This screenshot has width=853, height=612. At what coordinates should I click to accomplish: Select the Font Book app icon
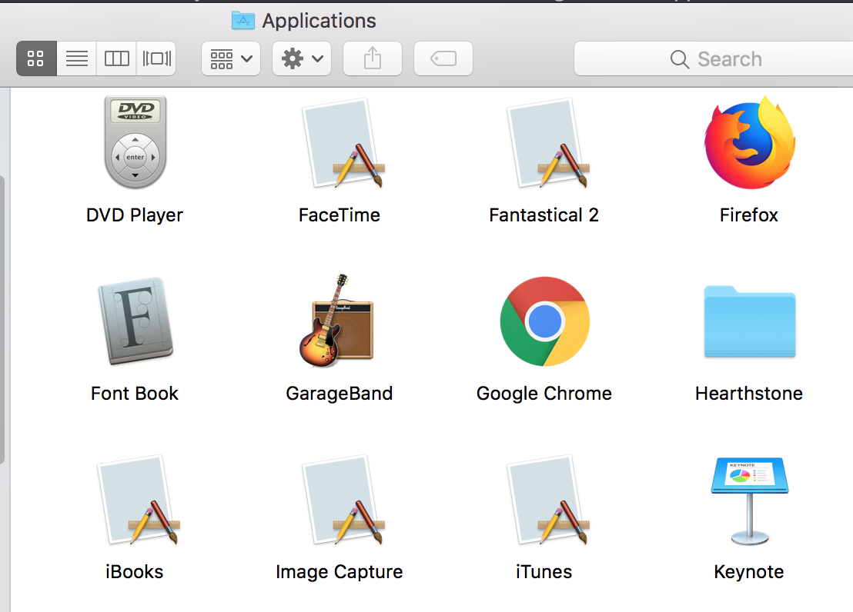135,321
